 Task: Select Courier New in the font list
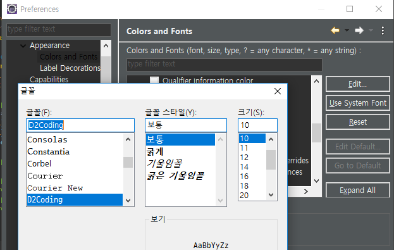(x=75, y=188)
